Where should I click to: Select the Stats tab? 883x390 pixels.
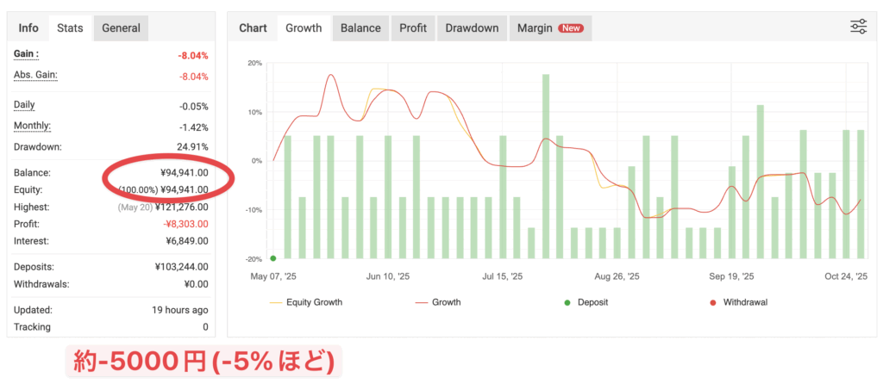[x=70, y=28]
